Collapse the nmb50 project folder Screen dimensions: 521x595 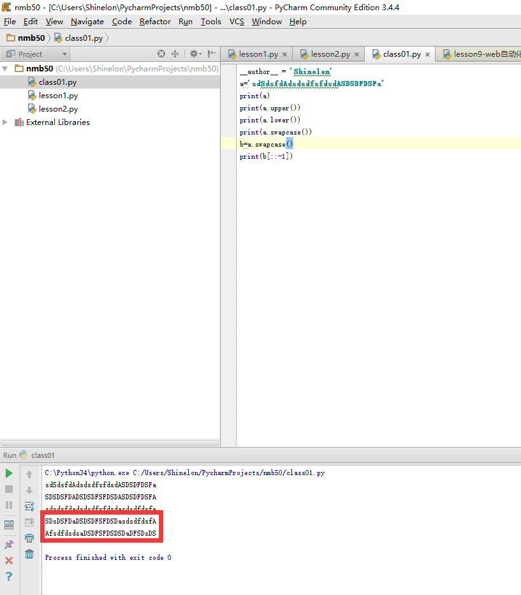coord(6,68)
